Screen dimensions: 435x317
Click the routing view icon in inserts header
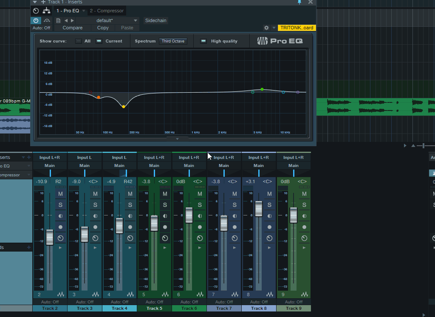click(46, 11)
